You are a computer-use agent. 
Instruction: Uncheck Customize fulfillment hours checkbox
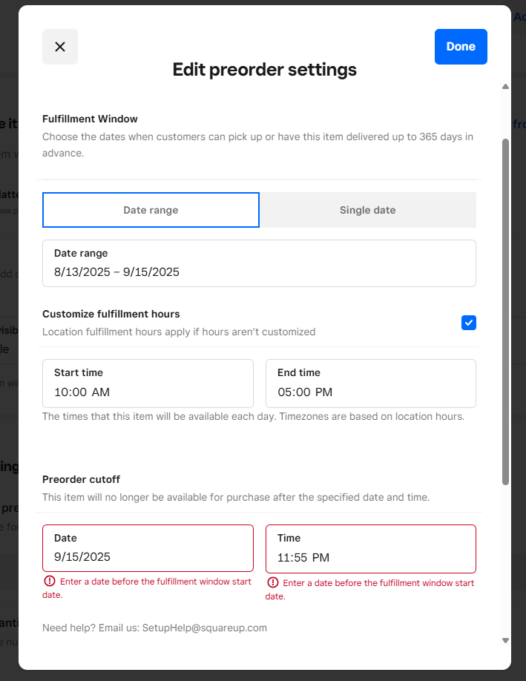point(469,323)
